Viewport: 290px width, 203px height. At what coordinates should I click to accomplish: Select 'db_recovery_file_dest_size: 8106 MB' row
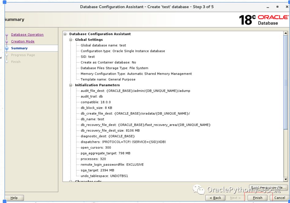[110, 131]
